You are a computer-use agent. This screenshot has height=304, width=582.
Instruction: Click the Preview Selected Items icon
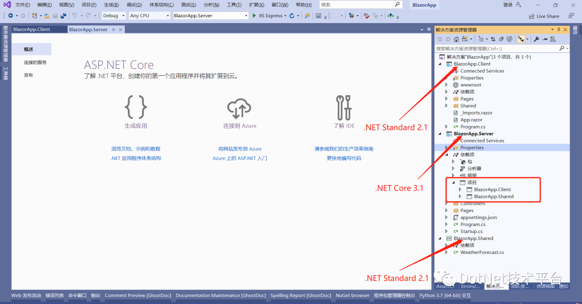click(x=544, y=39)
